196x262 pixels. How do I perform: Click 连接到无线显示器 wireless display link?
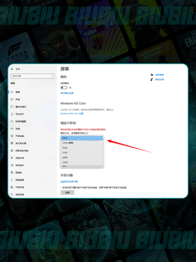69,181
